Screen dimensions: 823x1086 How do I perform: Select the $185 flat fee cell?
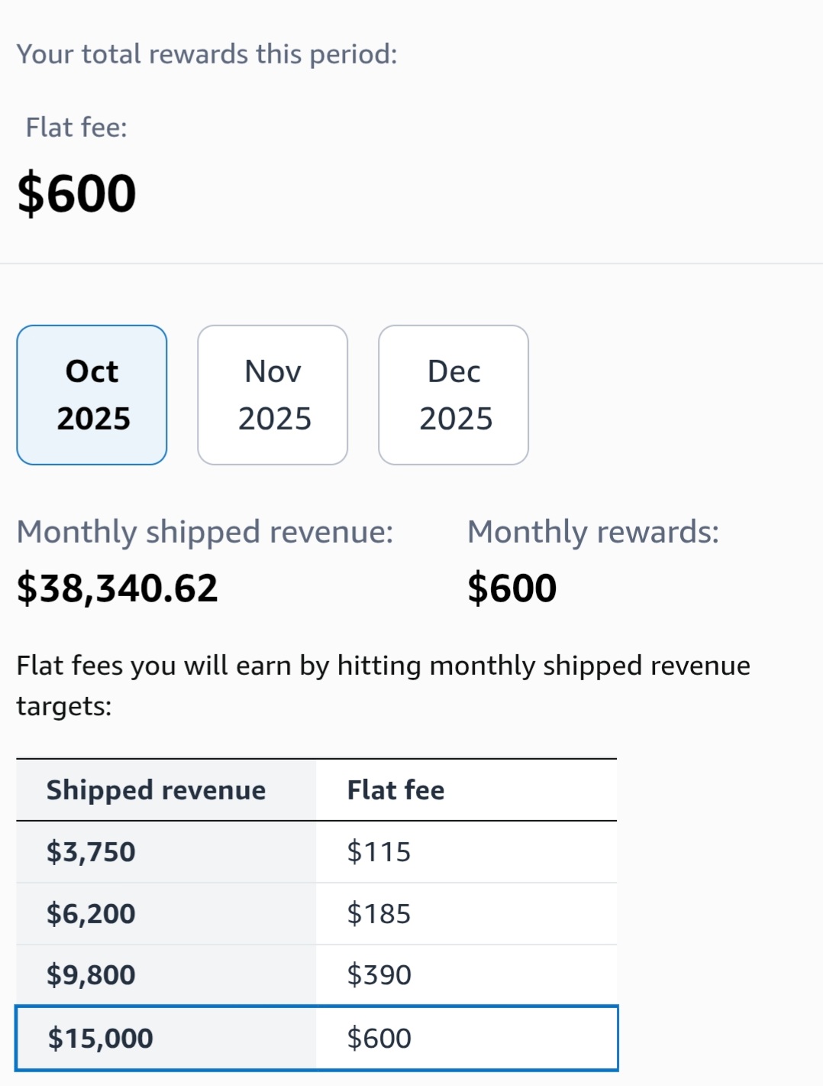click(x=379, y=914)
